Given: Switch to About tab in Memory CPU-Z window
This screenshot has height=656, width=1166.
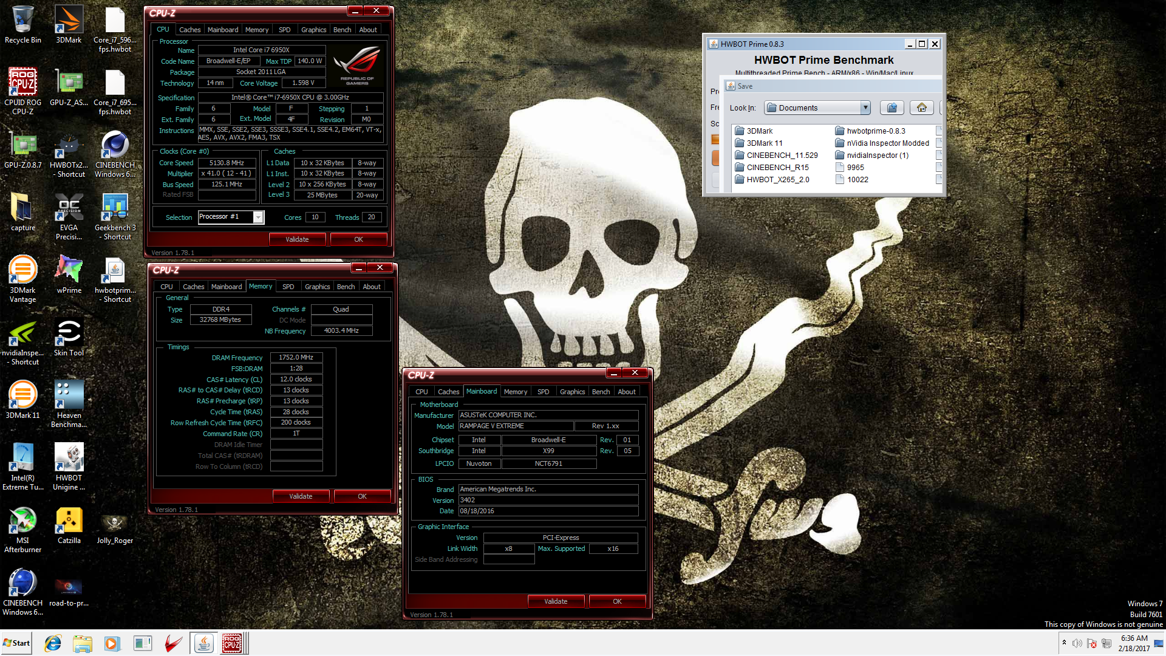Looking at the screenshot, I should click(372, 287).
